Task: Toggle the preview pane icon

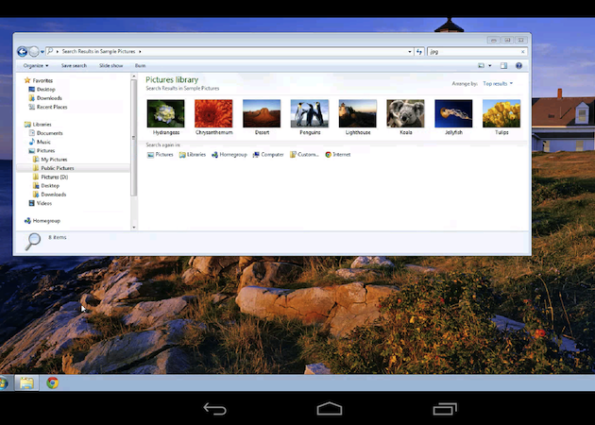Action: (503, 66)
